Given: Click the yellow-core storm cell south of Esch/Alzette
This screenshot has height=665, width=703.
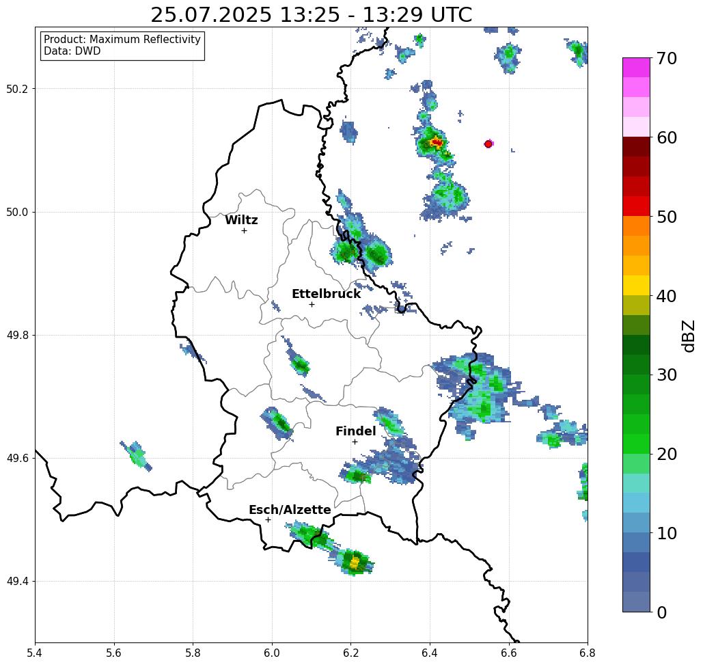Looking at the screenshot, I should tap(355, 562).
